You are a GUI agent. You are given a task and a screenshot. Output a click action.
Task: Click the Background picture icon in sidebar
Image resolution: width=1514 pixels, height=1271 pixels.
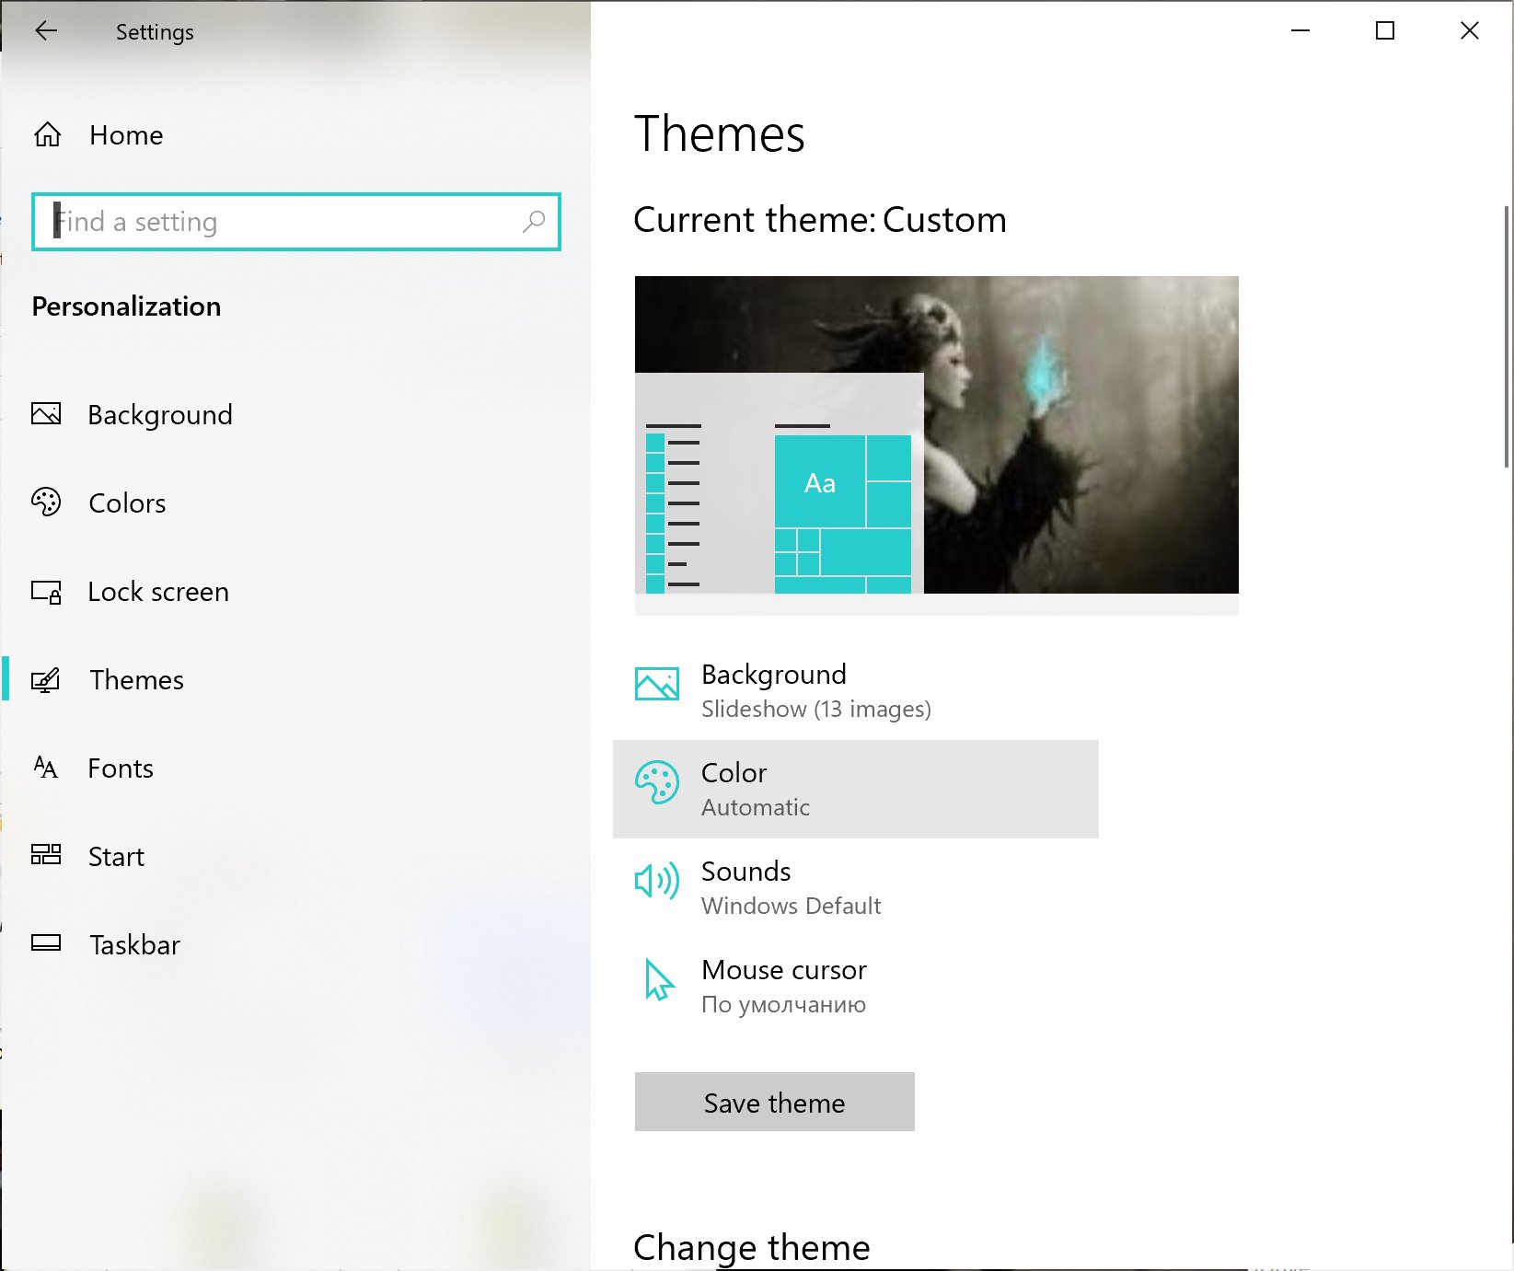pyautogui.click(x=46, y=414)
